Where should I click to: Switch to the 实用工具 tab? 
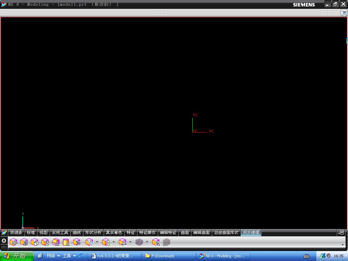point(60,232)
